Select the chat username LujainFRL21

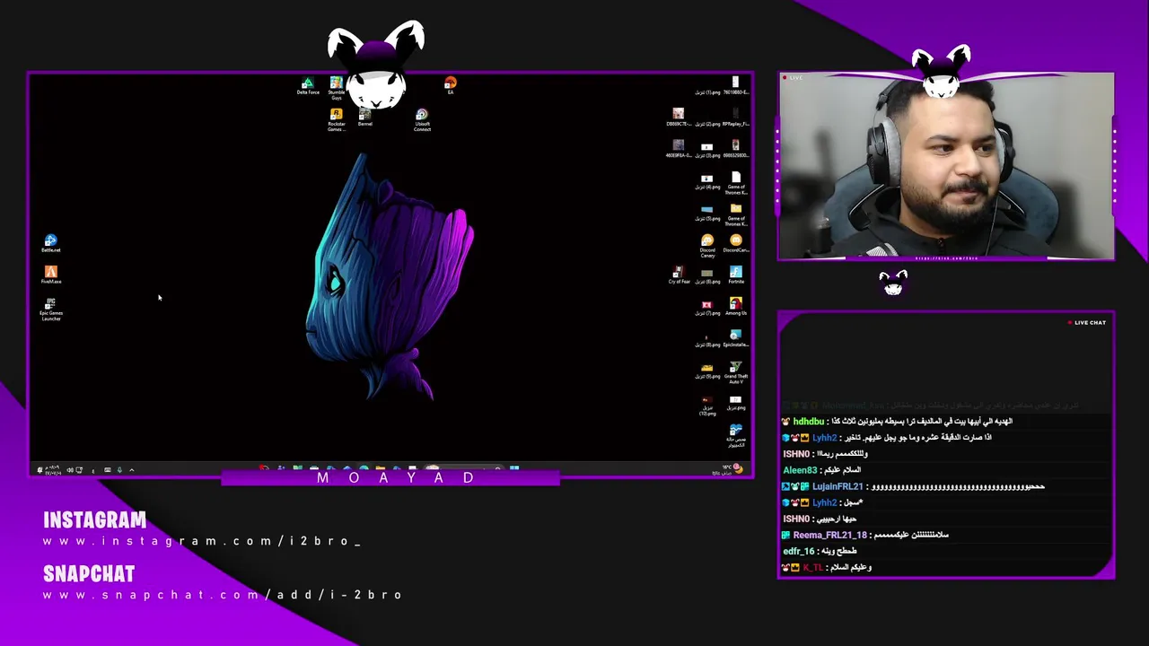(838, 486)
